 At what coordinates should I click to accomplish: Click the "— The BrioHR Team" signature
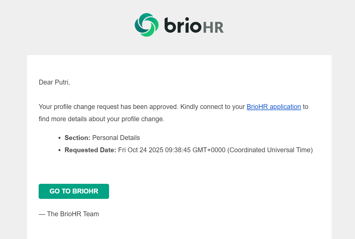tap(69, 214)
